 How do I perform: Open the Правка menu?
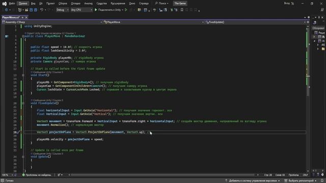pos(23,4)
